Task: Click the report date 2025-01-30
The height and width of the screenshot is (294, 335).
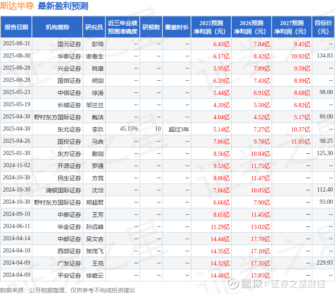Action: point(16,153)
